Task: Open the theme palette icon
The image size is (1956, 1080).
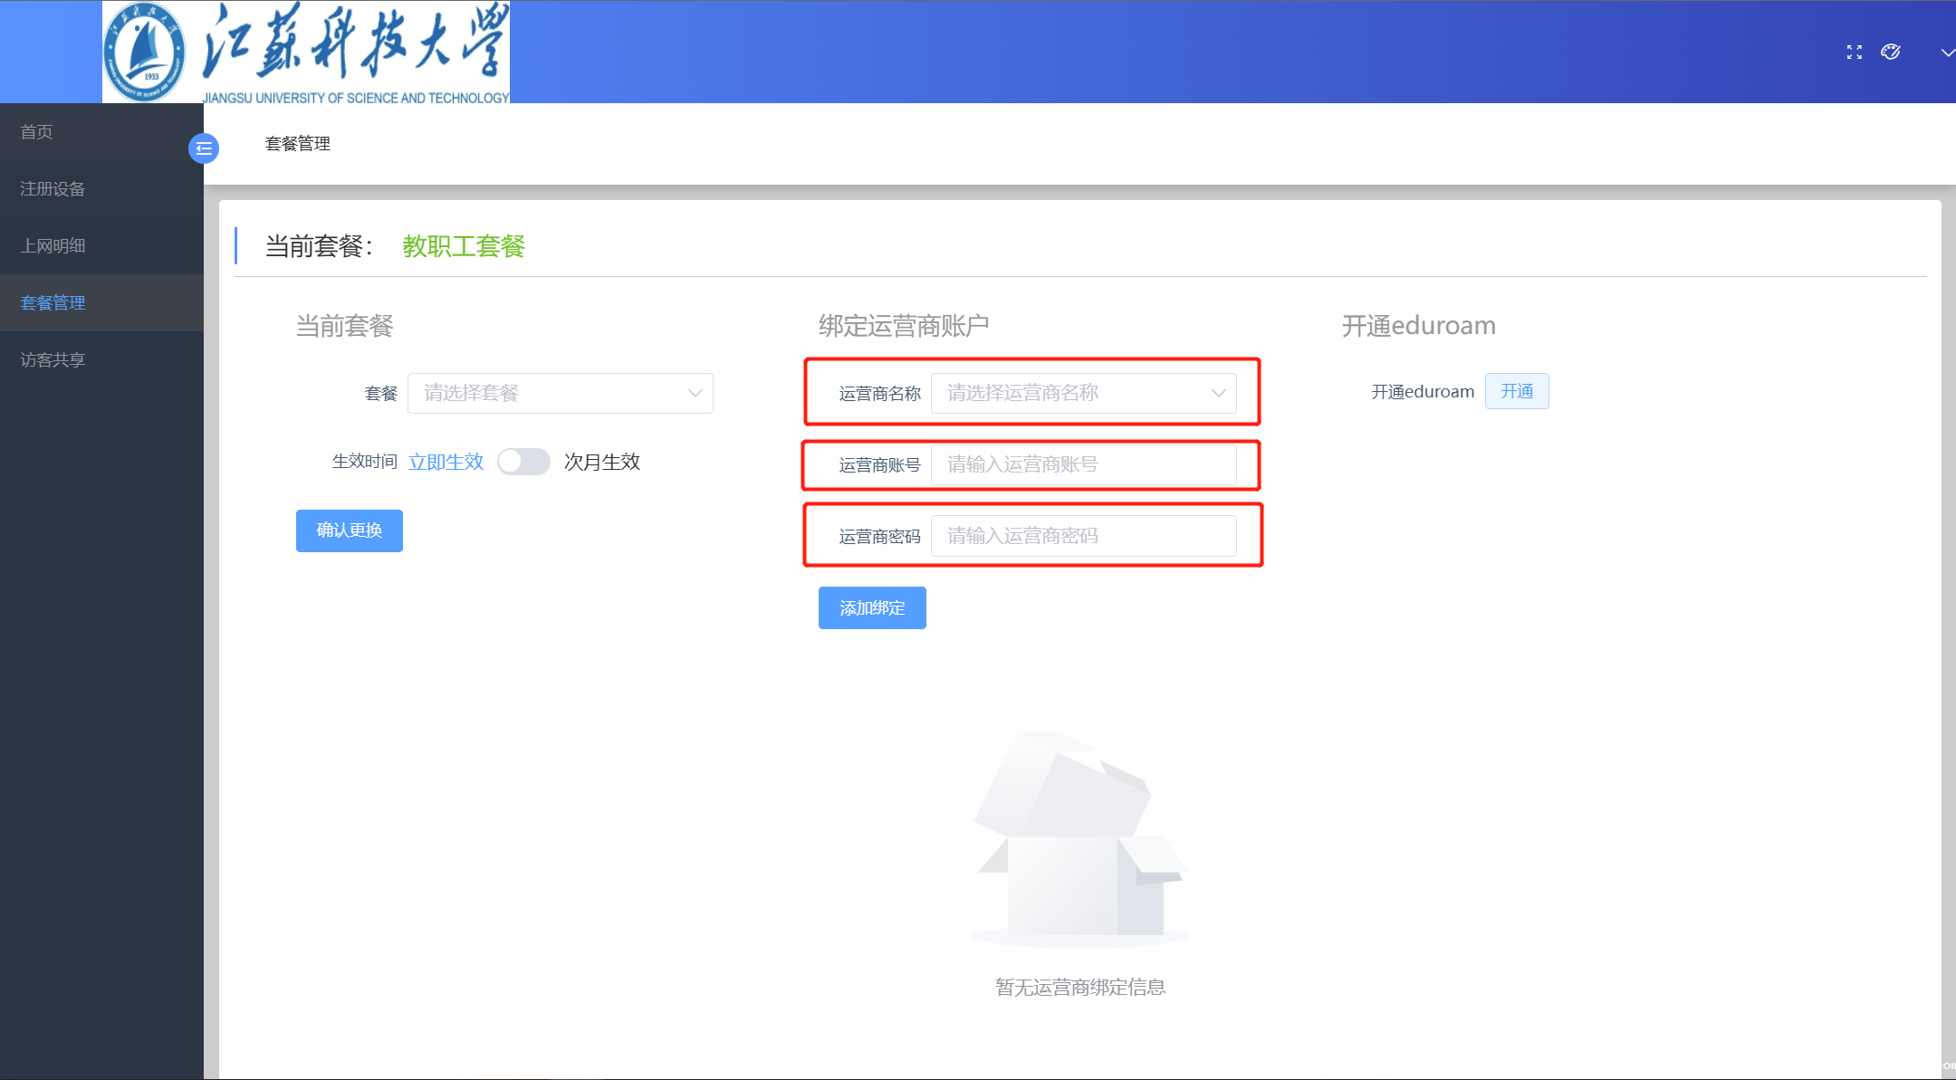Action: pyautogui.click(x=1890, y=53)
